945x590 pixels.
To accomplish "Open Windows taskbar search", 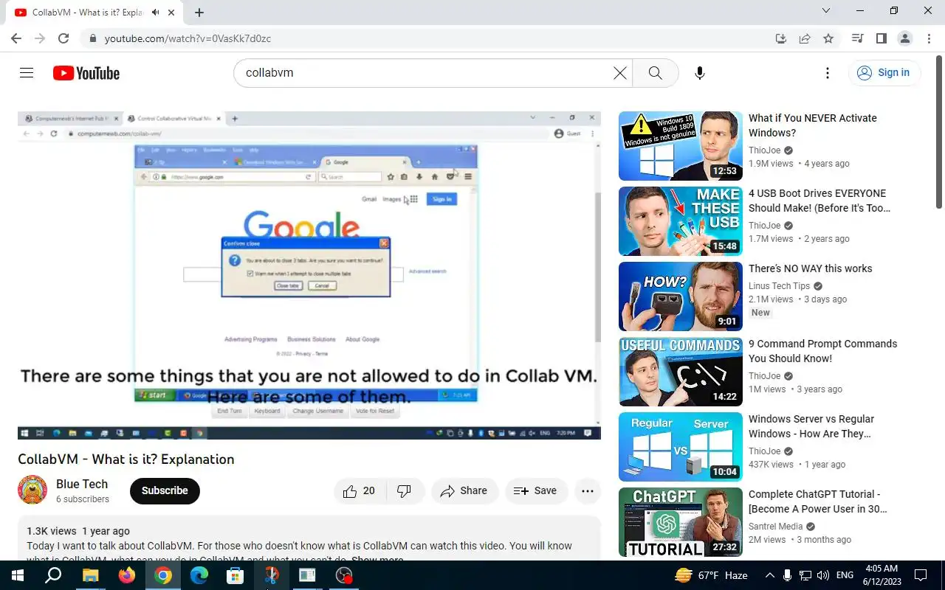I will (x=53, y=575).
